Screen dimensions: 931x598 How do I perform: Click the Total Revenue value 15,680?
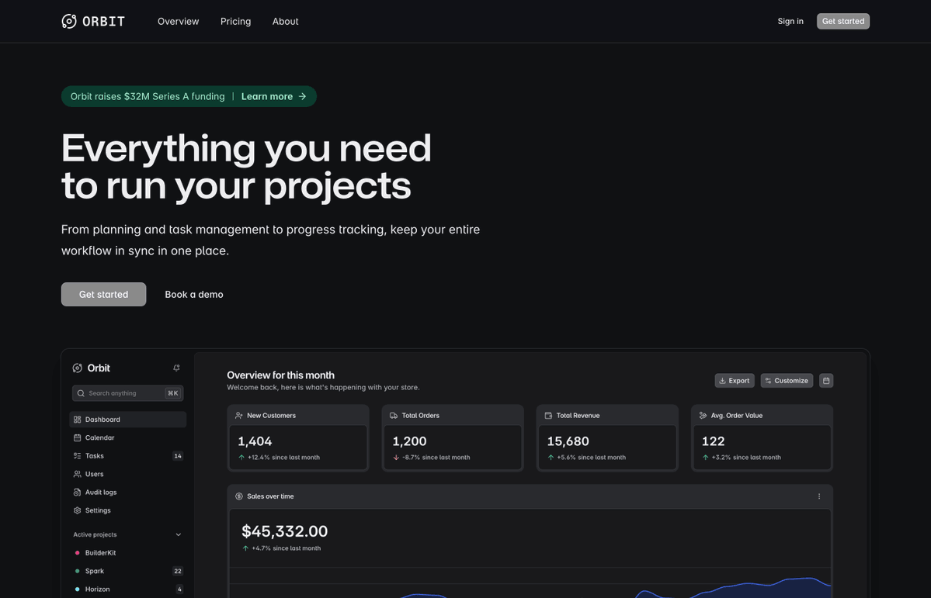568,441
